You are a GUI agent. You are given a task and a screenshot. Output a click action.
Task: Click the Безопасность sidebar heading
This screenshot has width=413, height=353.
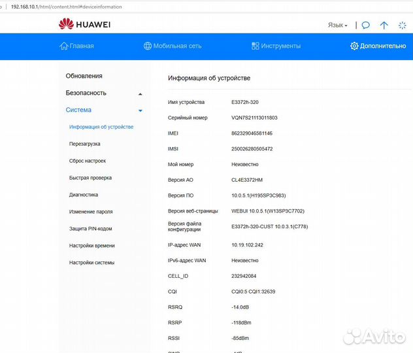click(x=86, y=93)
